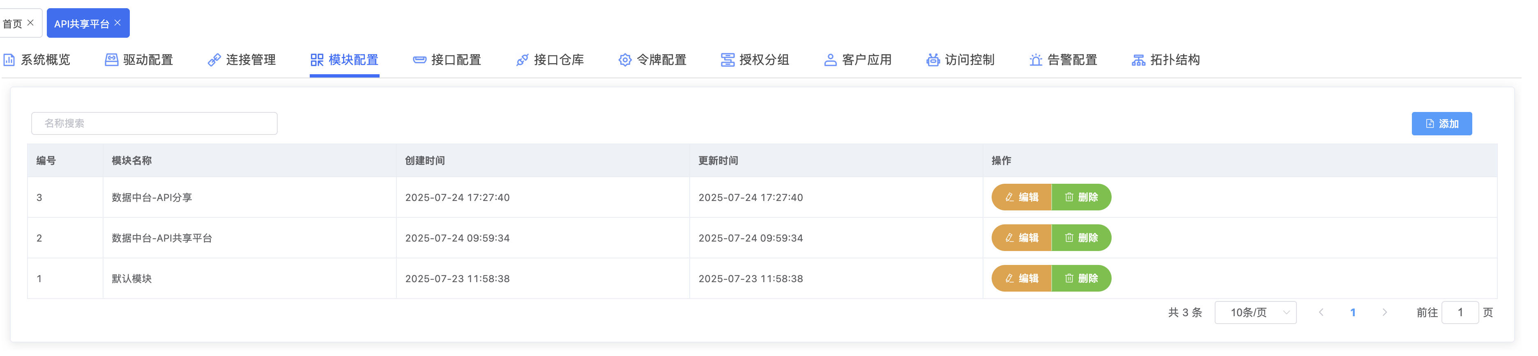Click the previous page arrow
1538x356 pixels.
coord(1321,313)
